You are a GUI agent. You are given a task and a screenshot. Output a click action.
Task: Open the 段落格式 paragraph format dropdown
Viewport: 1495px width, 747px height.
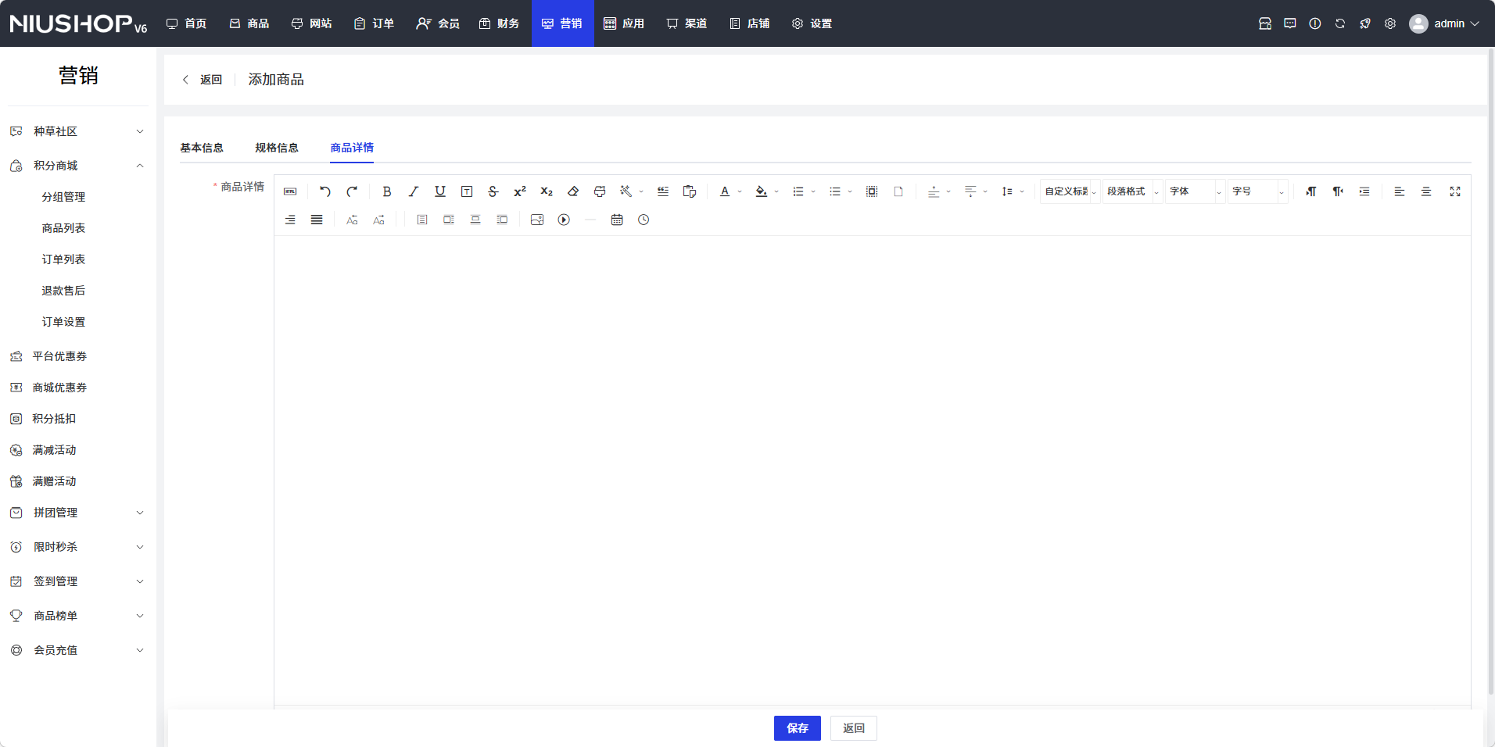point(1132,191)
